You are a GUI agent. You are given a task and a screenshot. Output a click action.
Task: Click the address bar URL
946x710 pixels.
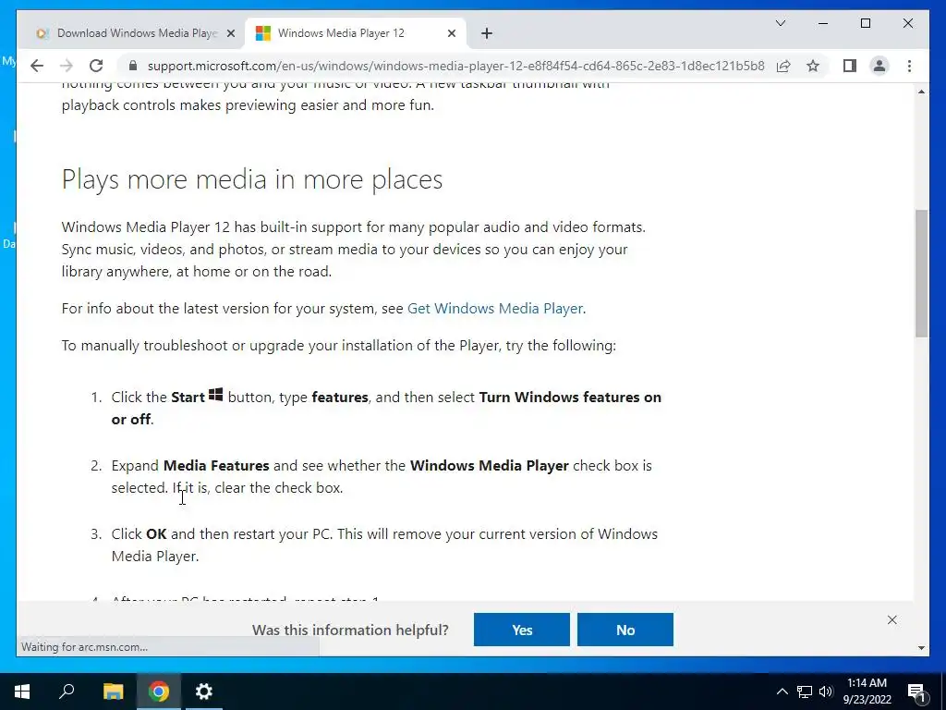point(455,66)
